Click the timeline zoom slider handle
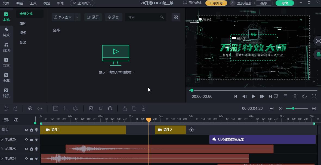Viewport: 321px width, 165px height. 293,108
